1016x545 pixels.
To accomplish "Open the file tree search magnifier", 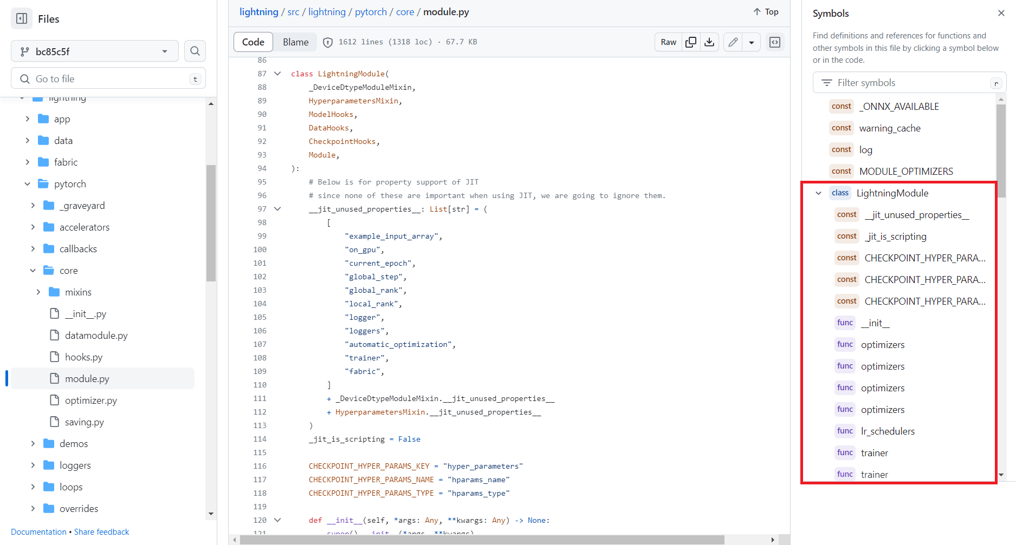I will pos(195,51).
